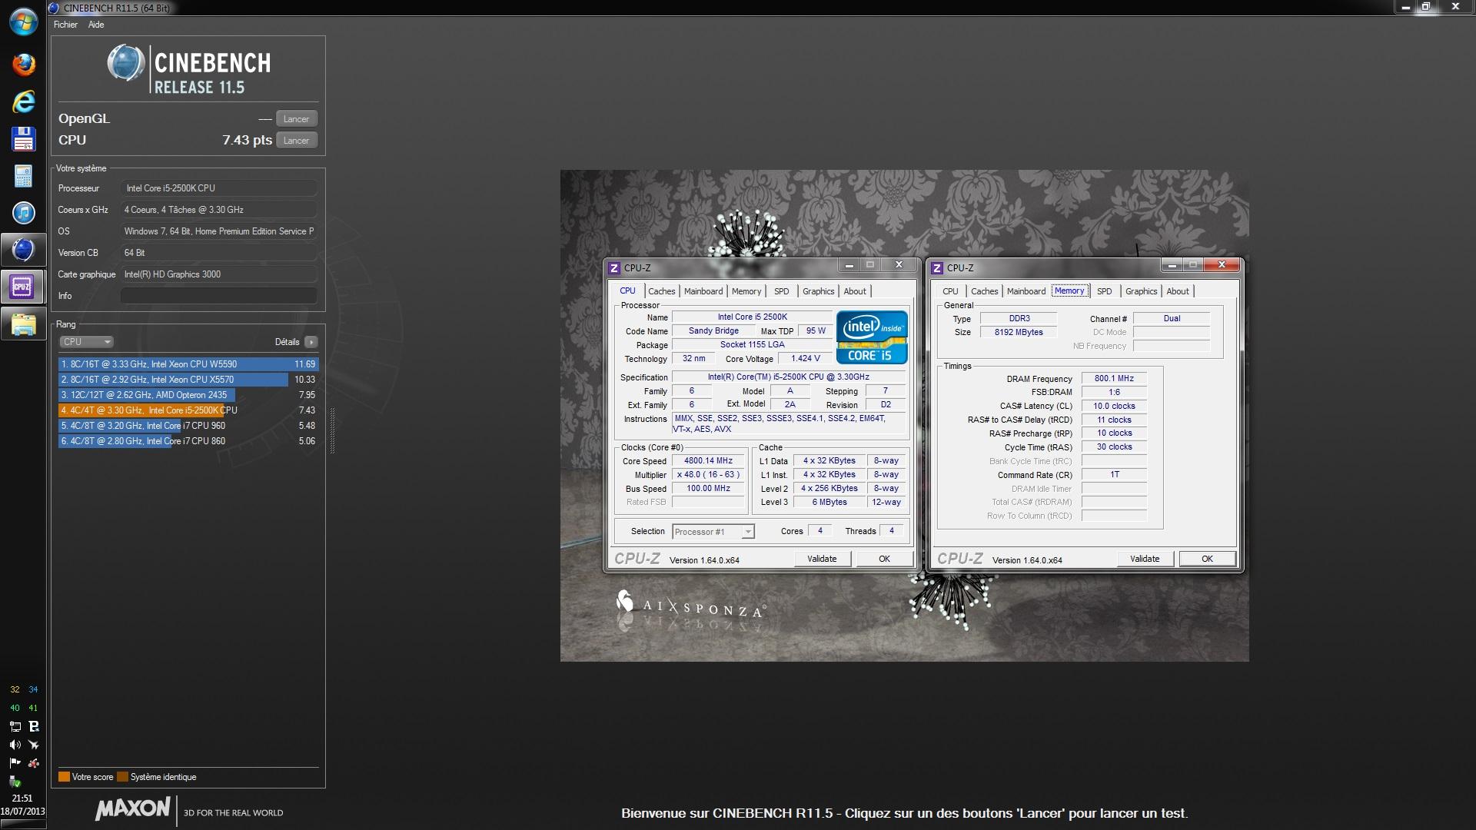
Task: Click the empty Info input field
Action: (x=219, y=296)
